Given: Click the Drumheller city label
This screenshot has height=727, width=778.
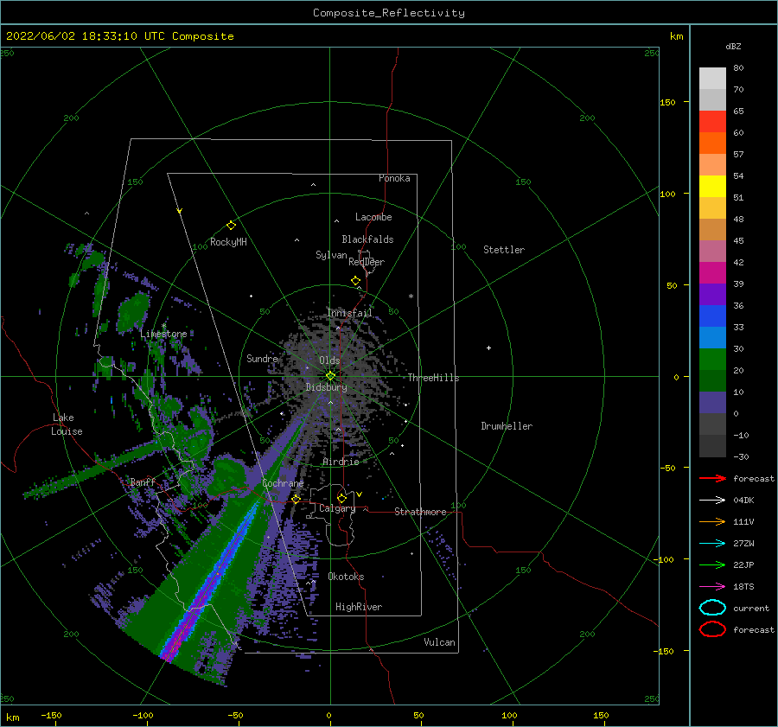Looking at the screenshot, I should pos(507,426).
